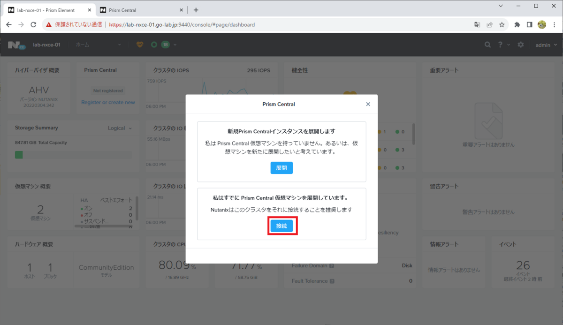Reload the current page

coord(33,24)
